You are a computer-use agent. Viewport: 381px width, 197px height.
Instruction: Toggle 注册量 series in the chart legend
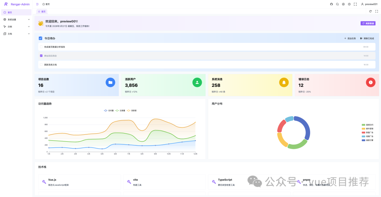pyautogui.click(x=120, y=110)
